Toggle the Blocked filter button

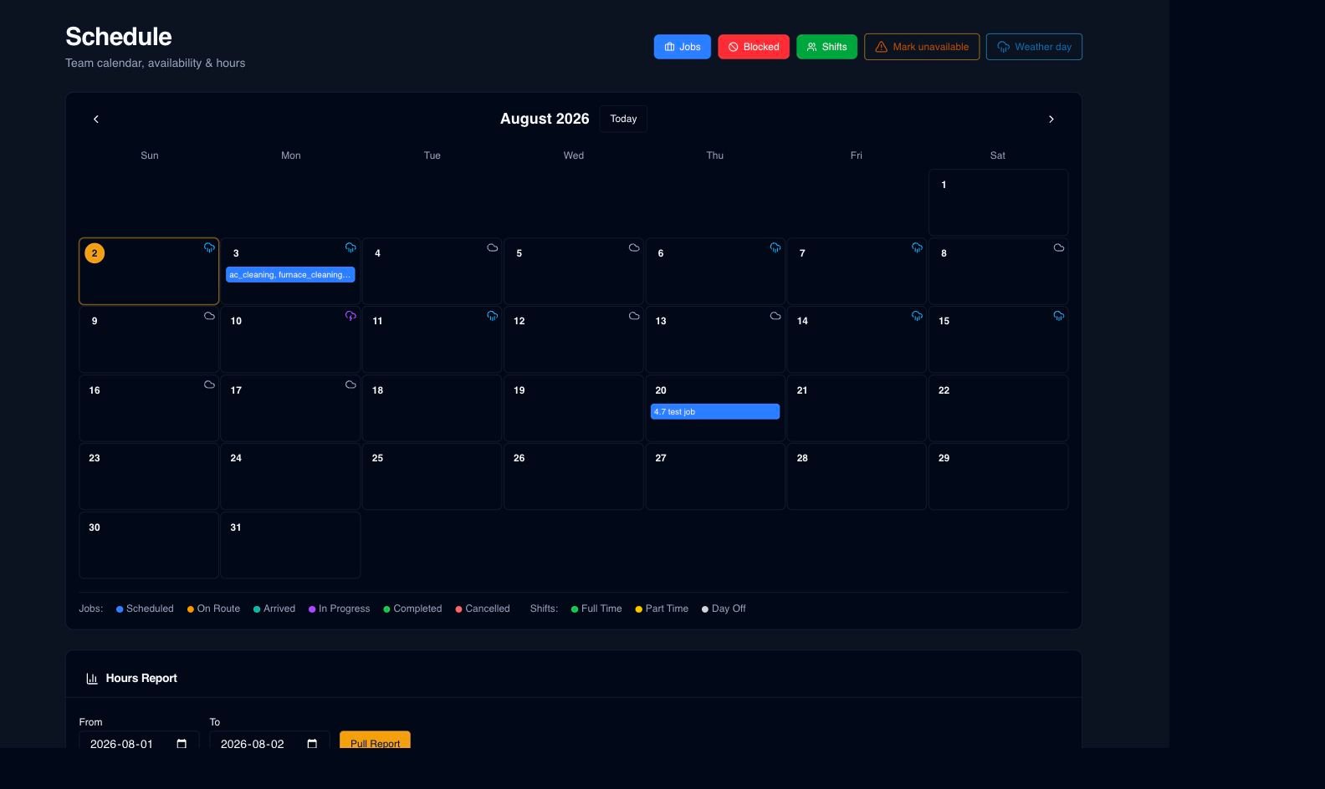(753, 47)
